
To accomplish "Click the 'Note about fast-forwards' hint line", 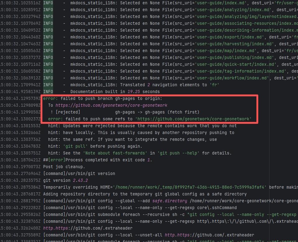I will (x=140, y=153).
